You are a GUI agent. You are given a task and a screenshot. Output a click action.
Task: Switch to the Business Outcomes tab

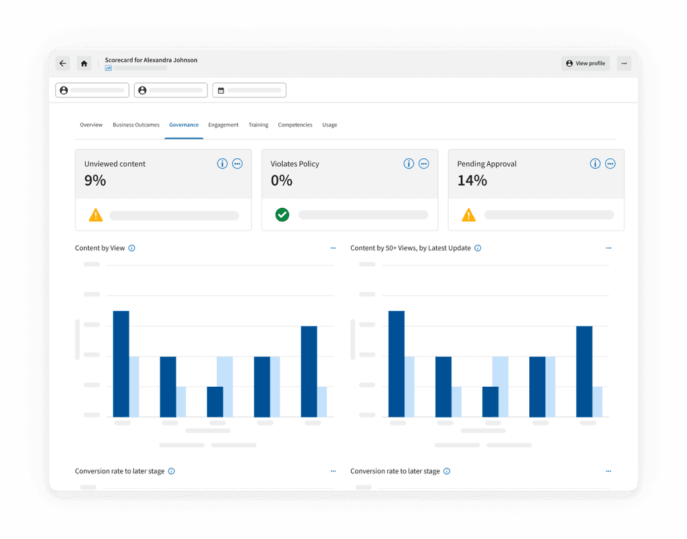(x=136, y=125)
